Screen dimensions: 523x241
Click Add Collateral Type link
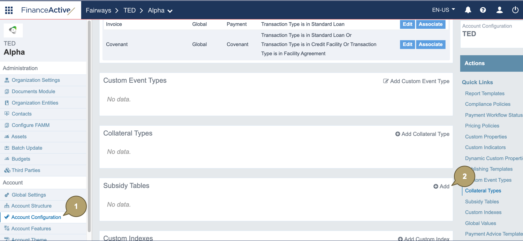(422, 134)
